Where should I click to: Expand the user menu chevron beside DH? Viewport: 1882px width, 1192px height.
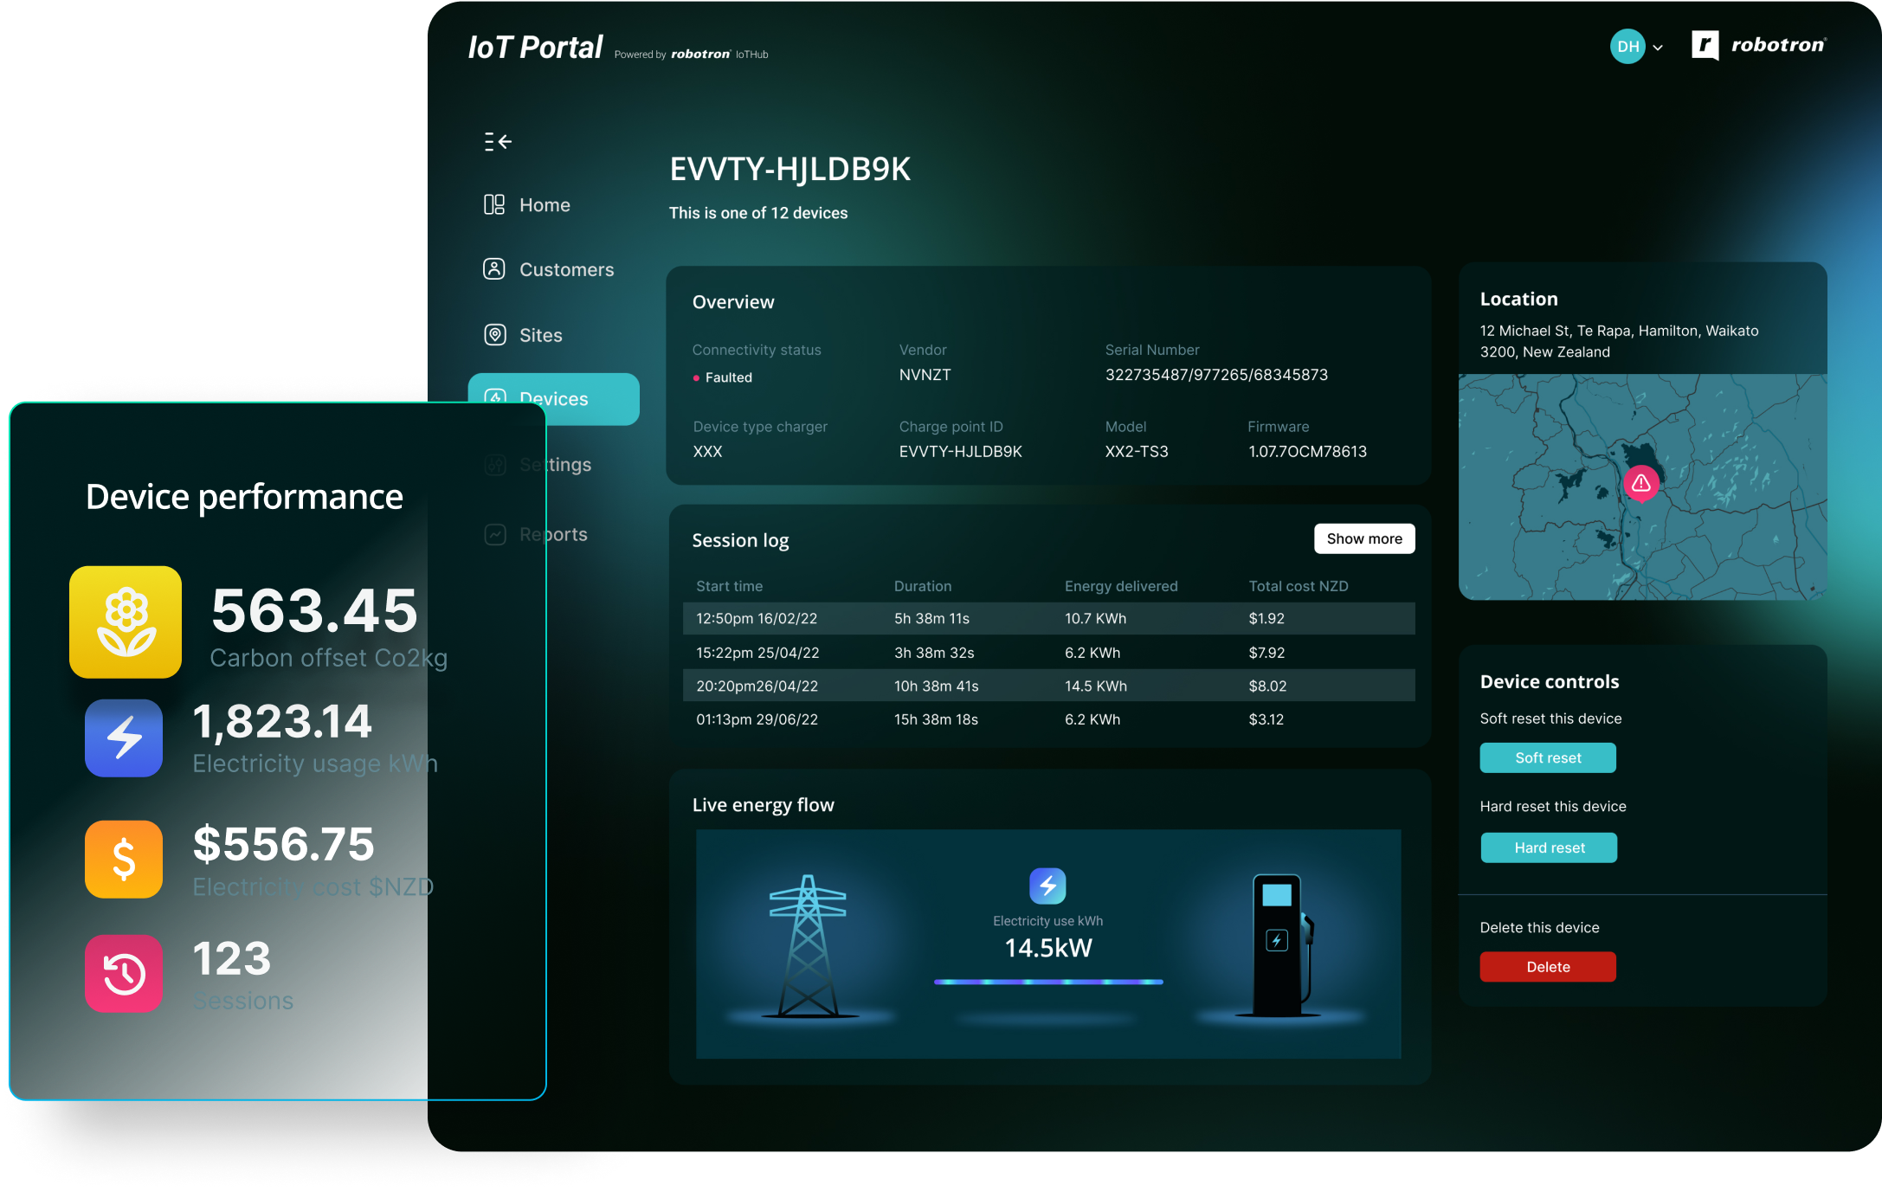(x=1658, y=48)
